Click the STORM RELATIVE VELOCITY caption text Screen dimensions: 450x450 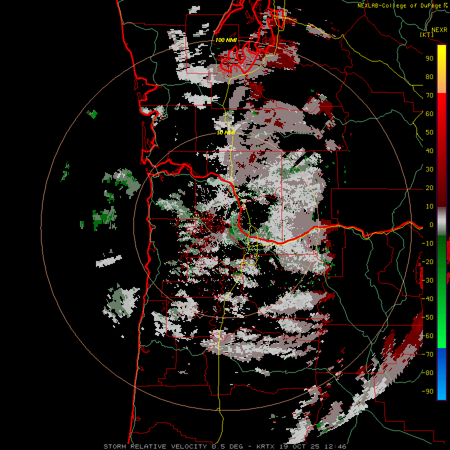click(155, 446)
